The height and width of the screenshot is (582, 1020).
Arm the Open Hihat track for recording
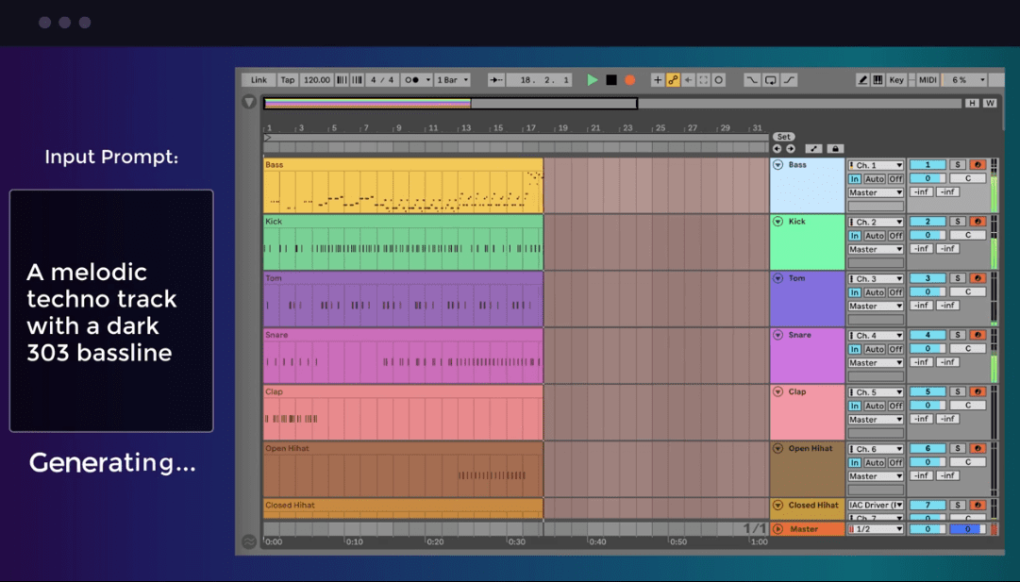coord(977,449)
